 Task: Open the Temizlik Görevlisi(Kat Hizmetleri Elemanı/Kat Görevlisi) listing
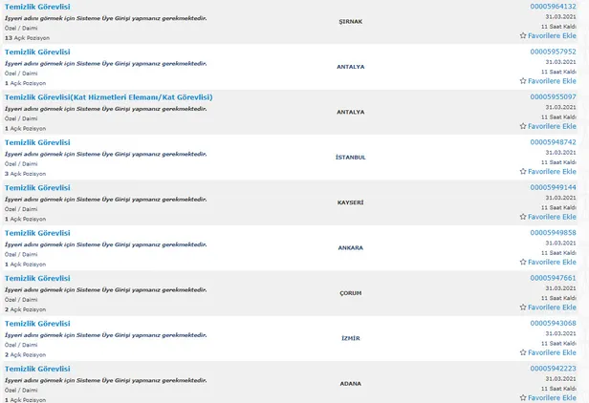108,97
